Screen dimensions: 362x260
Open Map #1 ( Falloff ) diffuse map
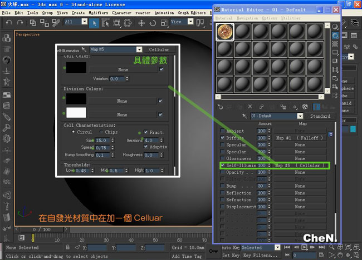[x=300, y=138]
